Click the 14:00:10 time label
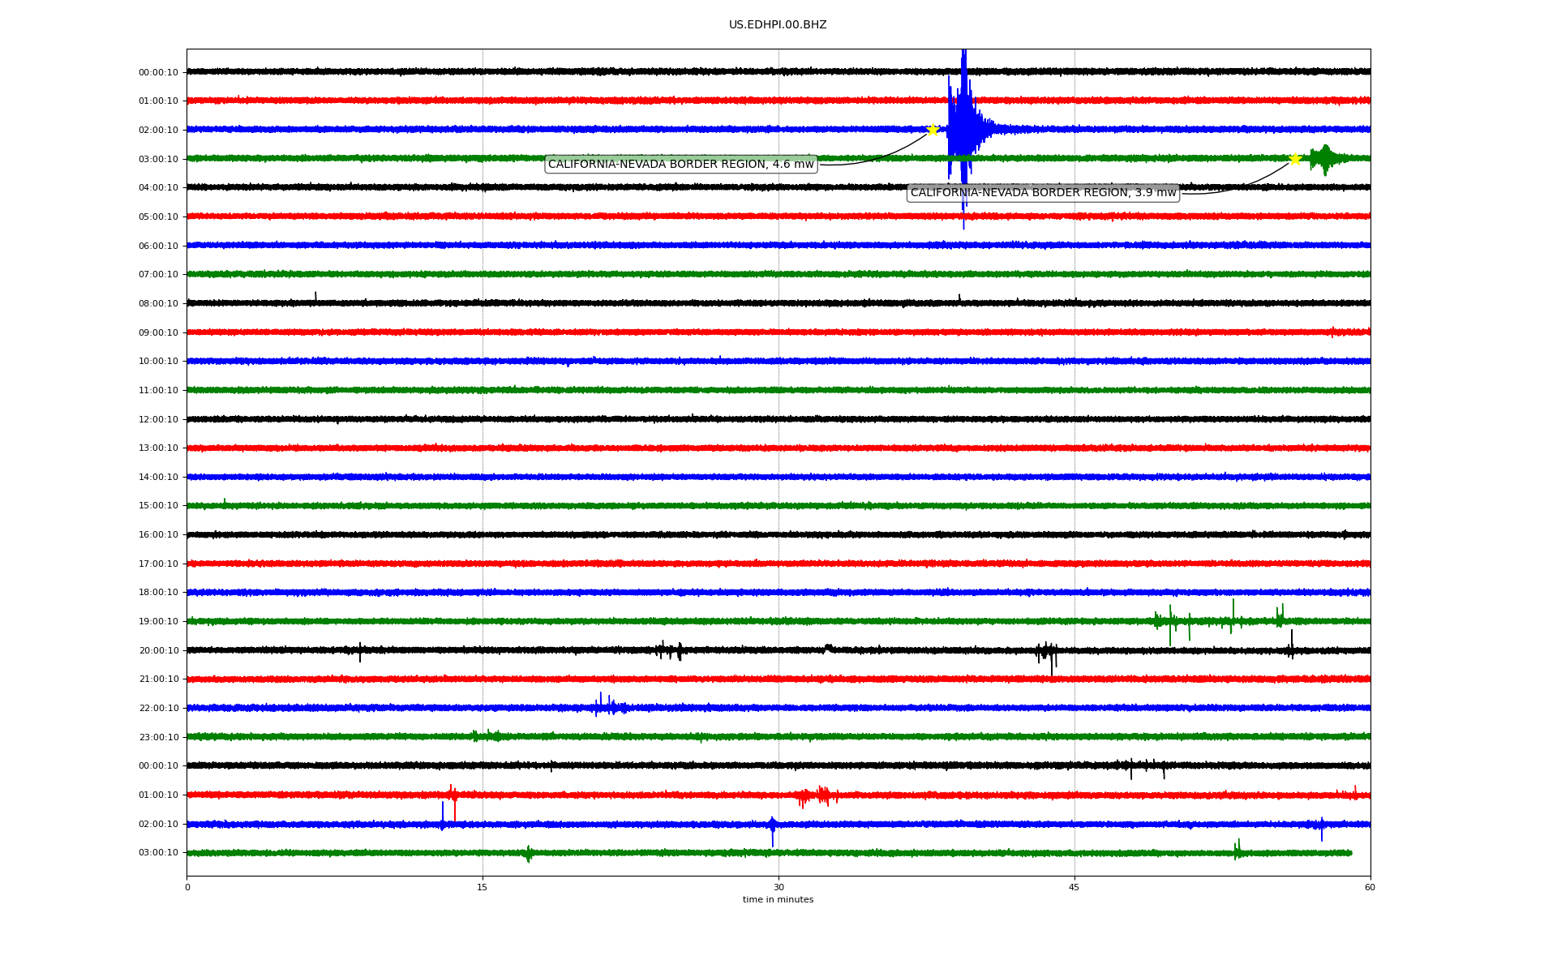The height and width of the screenshot is (973, 1557). coord(158,478)
